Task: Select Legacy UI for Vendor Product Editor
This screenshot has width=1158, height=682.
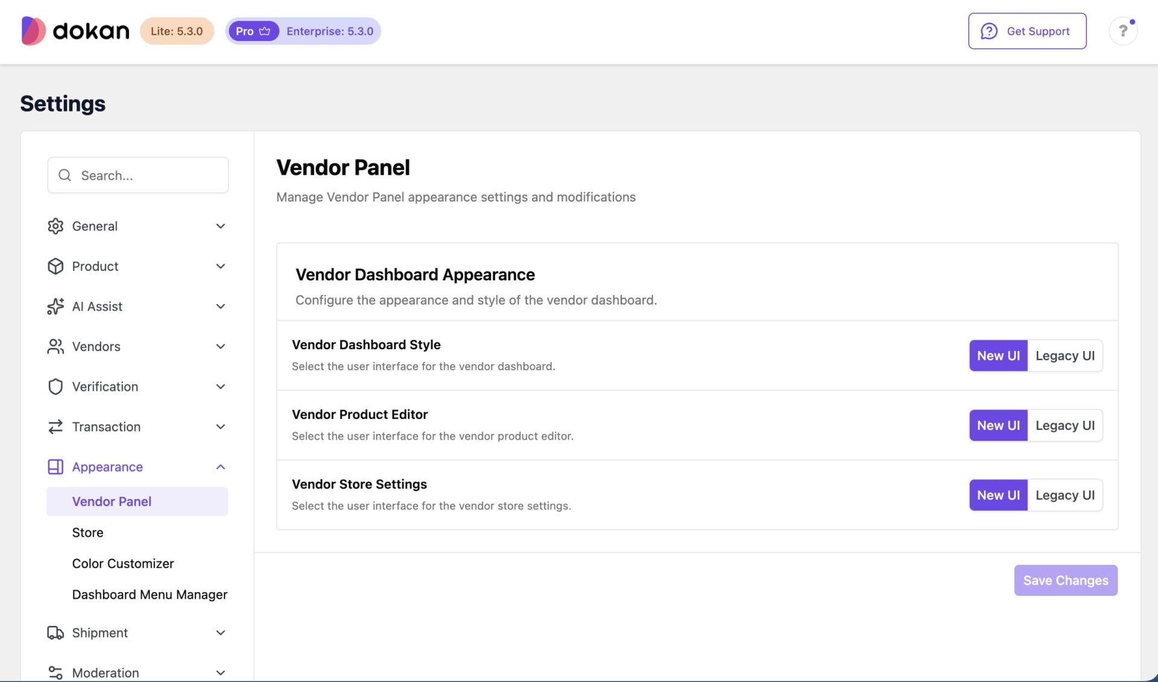Action: pyautogui.click(x=1065, y=426)
